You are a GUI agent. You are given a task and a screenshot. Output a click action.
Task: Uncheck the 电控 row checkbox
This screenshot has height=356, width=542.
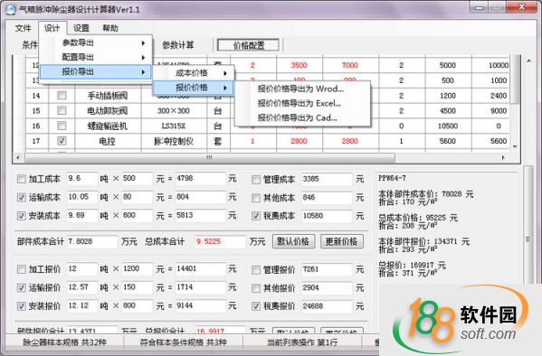click(x=62, y=141)
